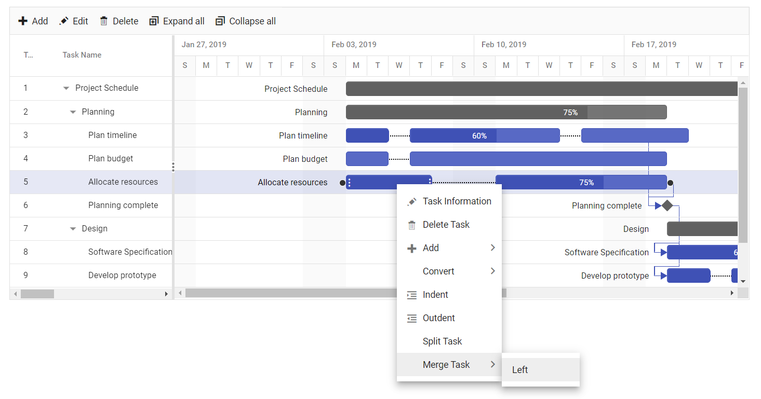Click the Delete trash icon in toolbar
The height and width of the screenshot is (399, 761).
(104, 21)
